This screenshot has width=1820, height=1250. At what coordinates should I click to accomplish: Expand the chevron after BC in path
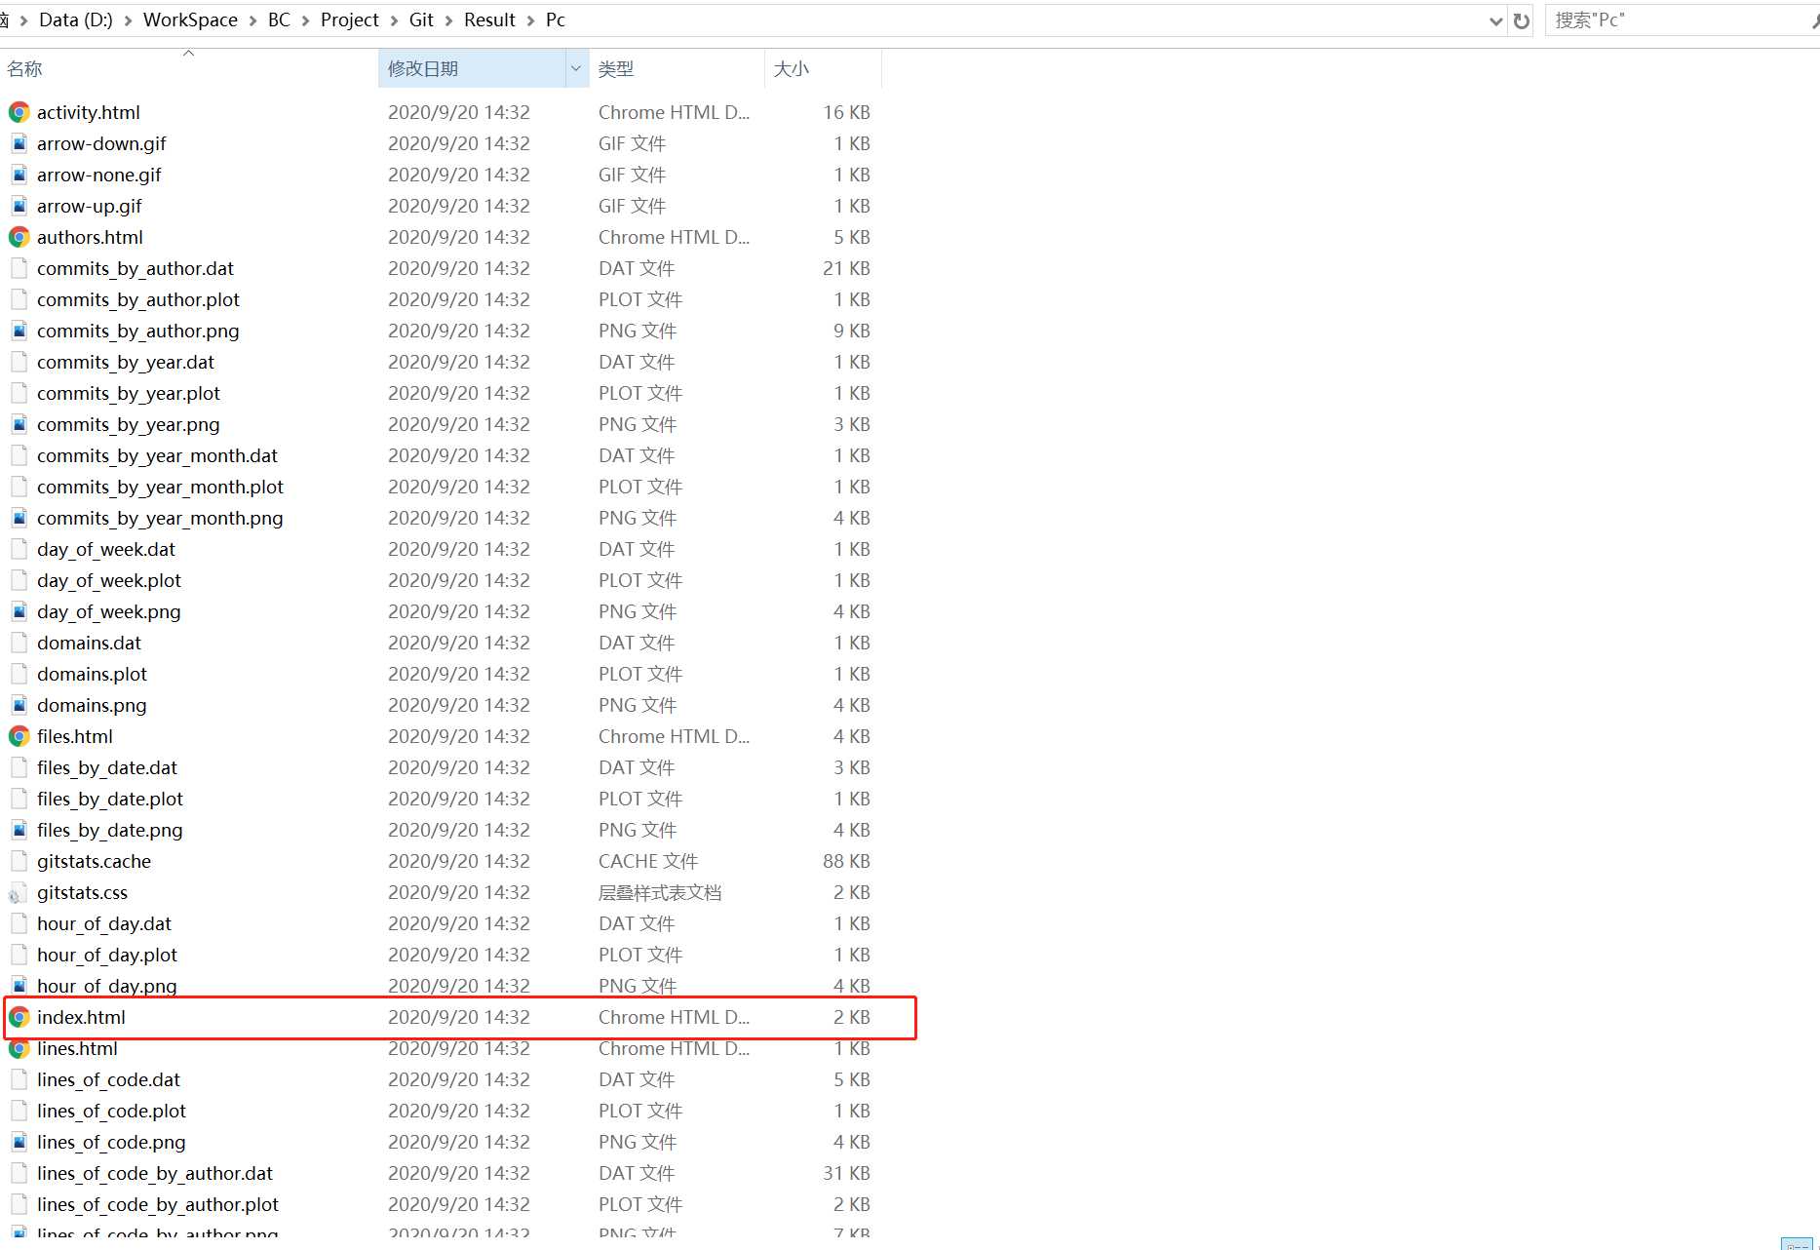tap(305, 20)
